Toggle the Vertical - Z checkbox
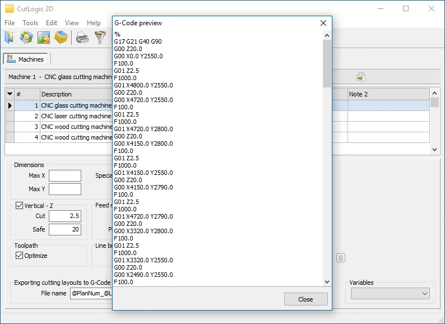 [x=20, y=206]
